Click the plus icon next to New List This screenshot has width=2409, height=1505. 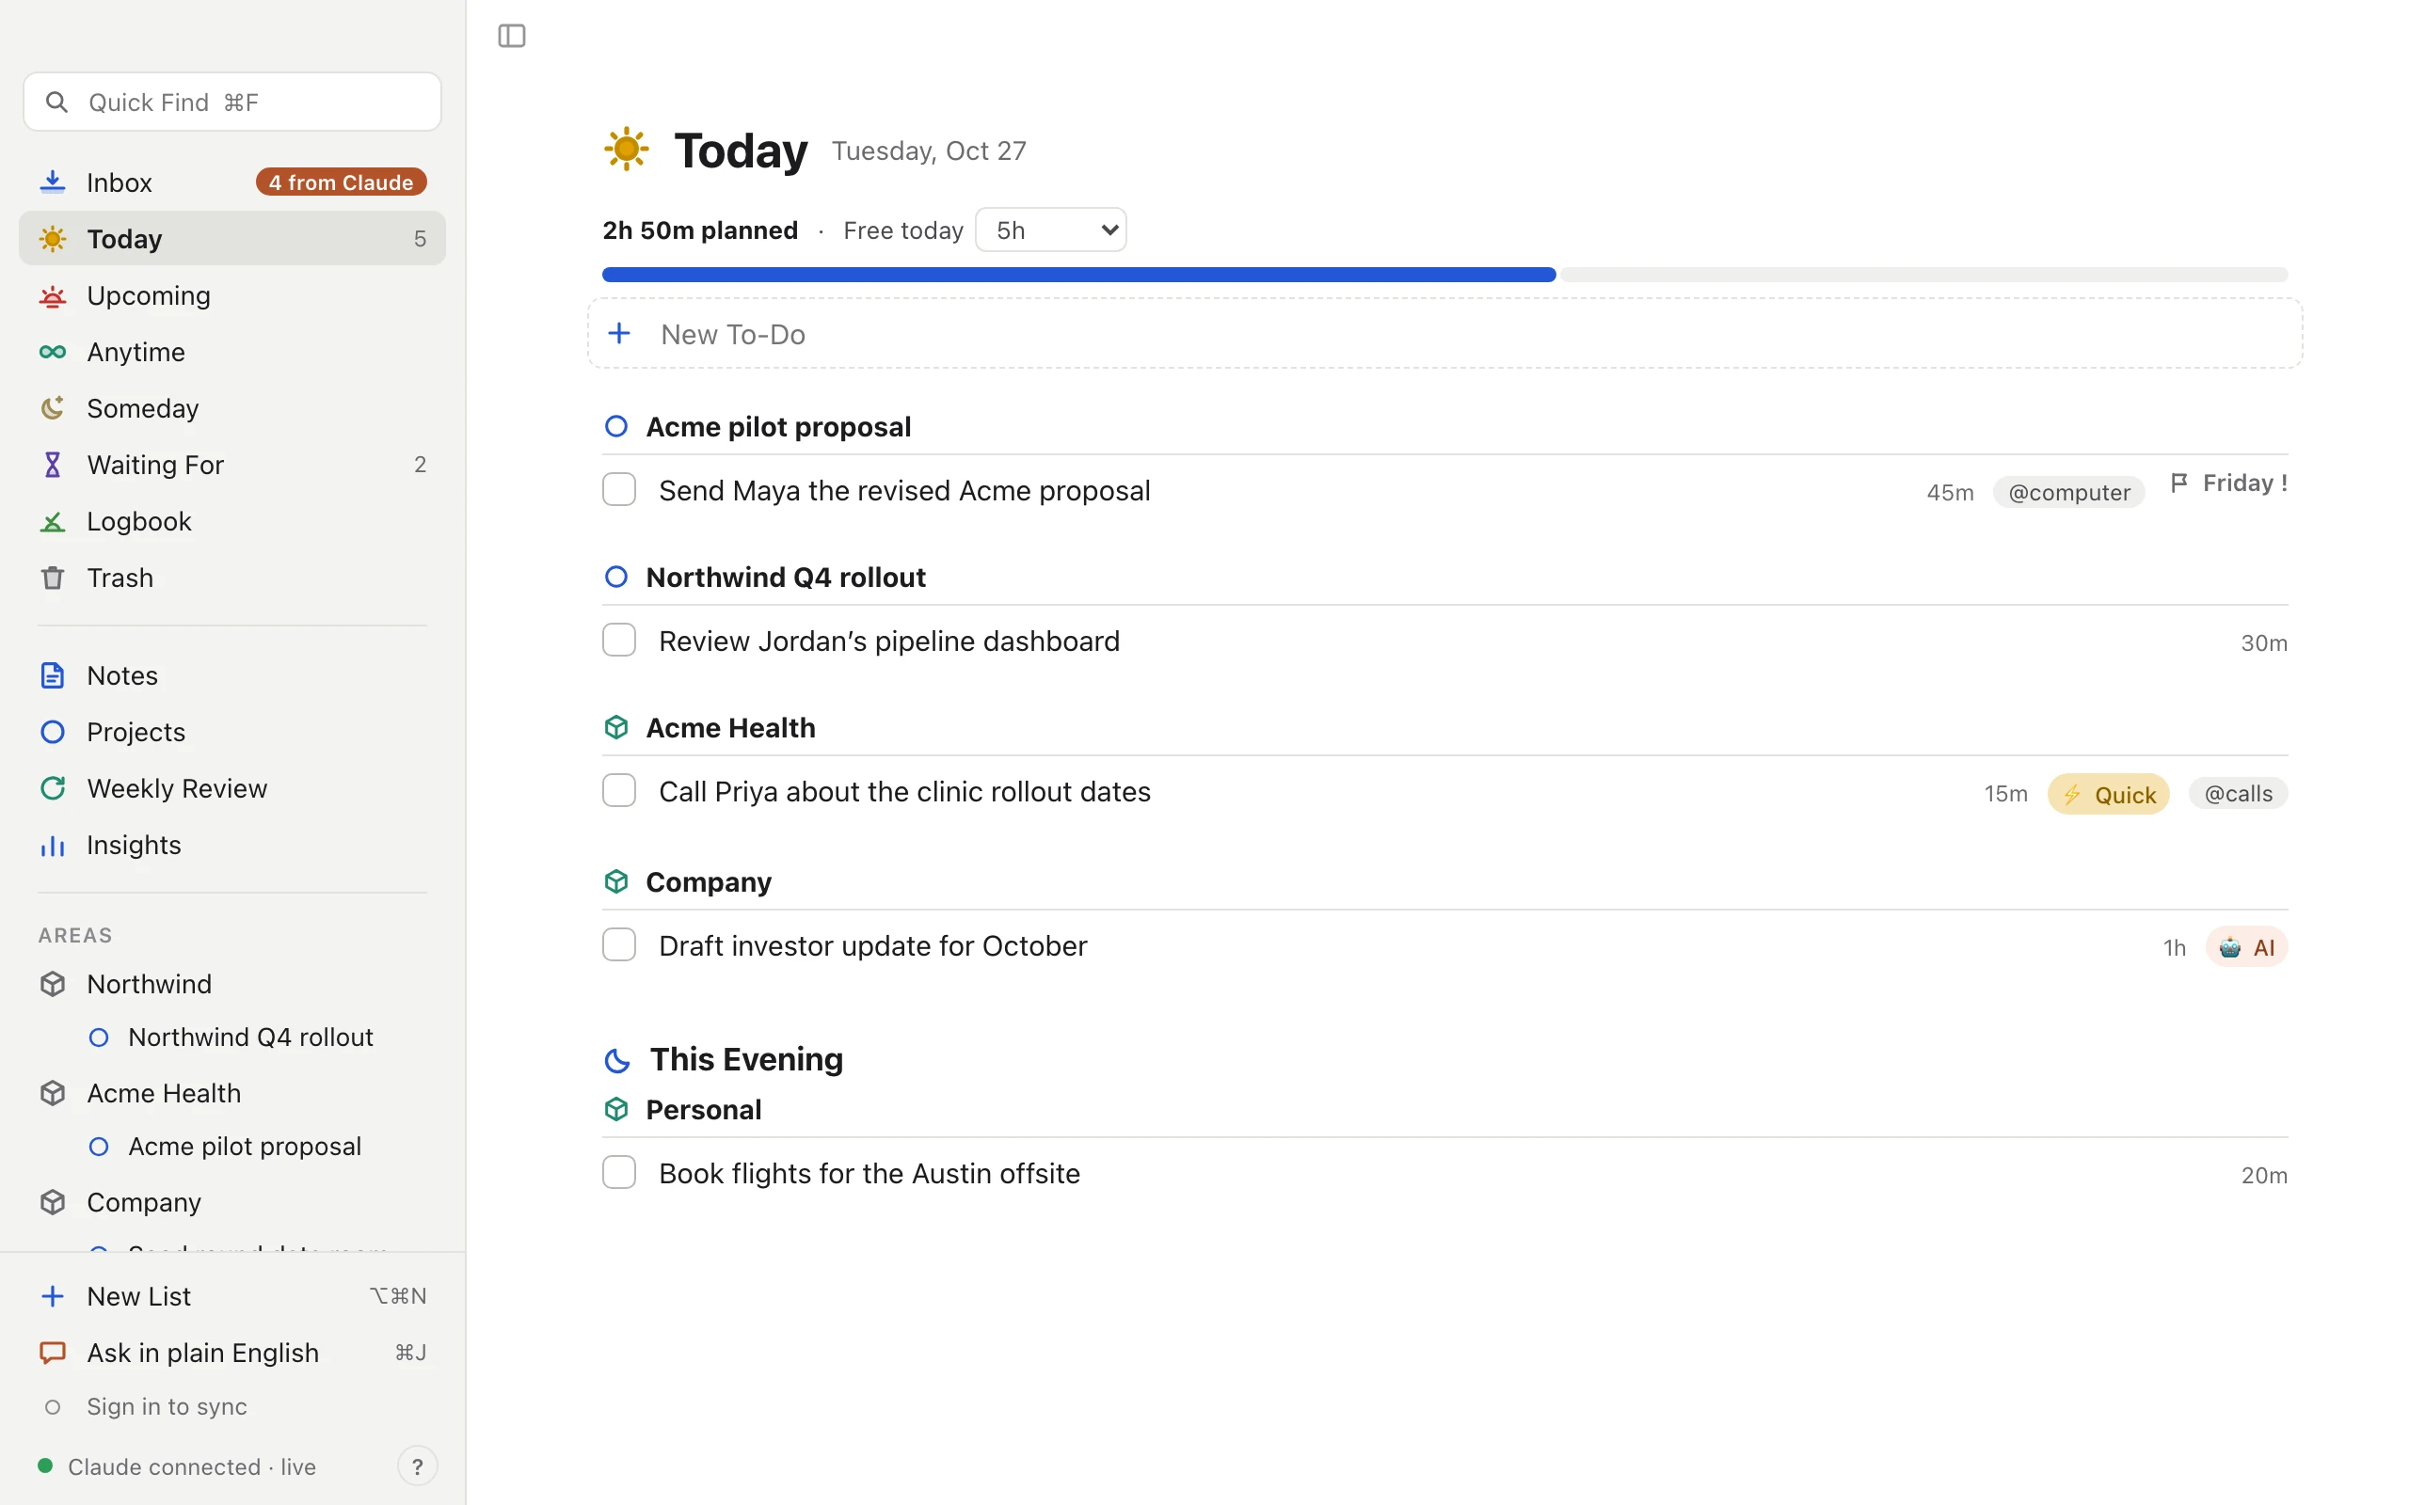(x=52, y=1296)
